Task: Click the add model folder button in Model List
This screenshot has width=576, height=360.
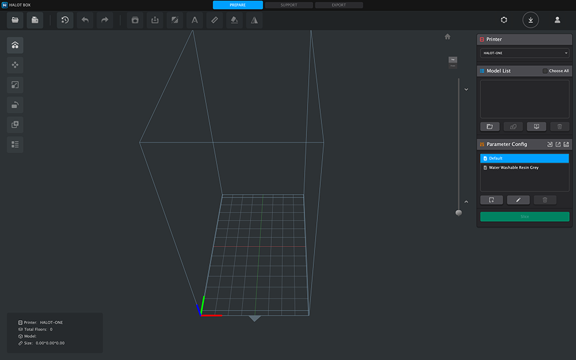Action: tap(490, 127)
